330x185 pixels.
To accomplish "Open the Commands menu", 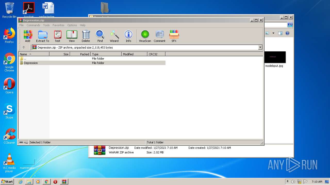I will click(33, 25).
